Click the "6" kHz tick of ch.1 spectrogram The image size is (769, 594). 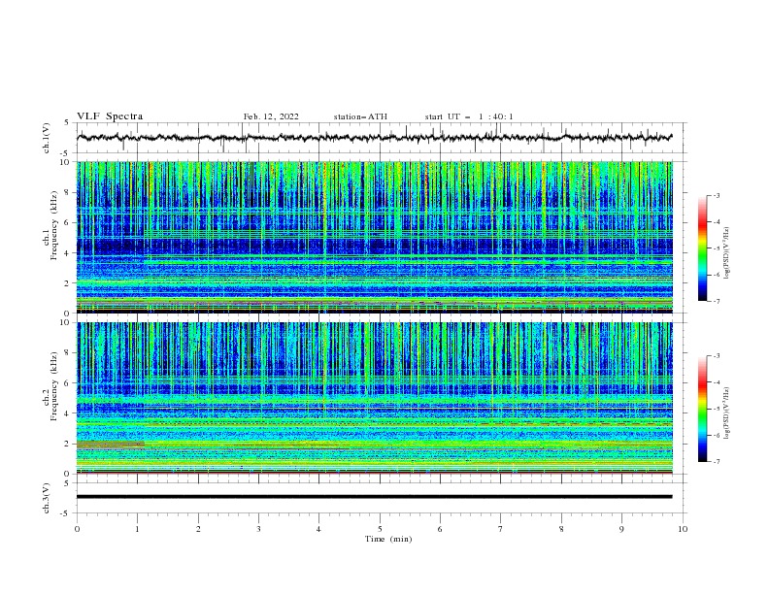coord(67,222)
